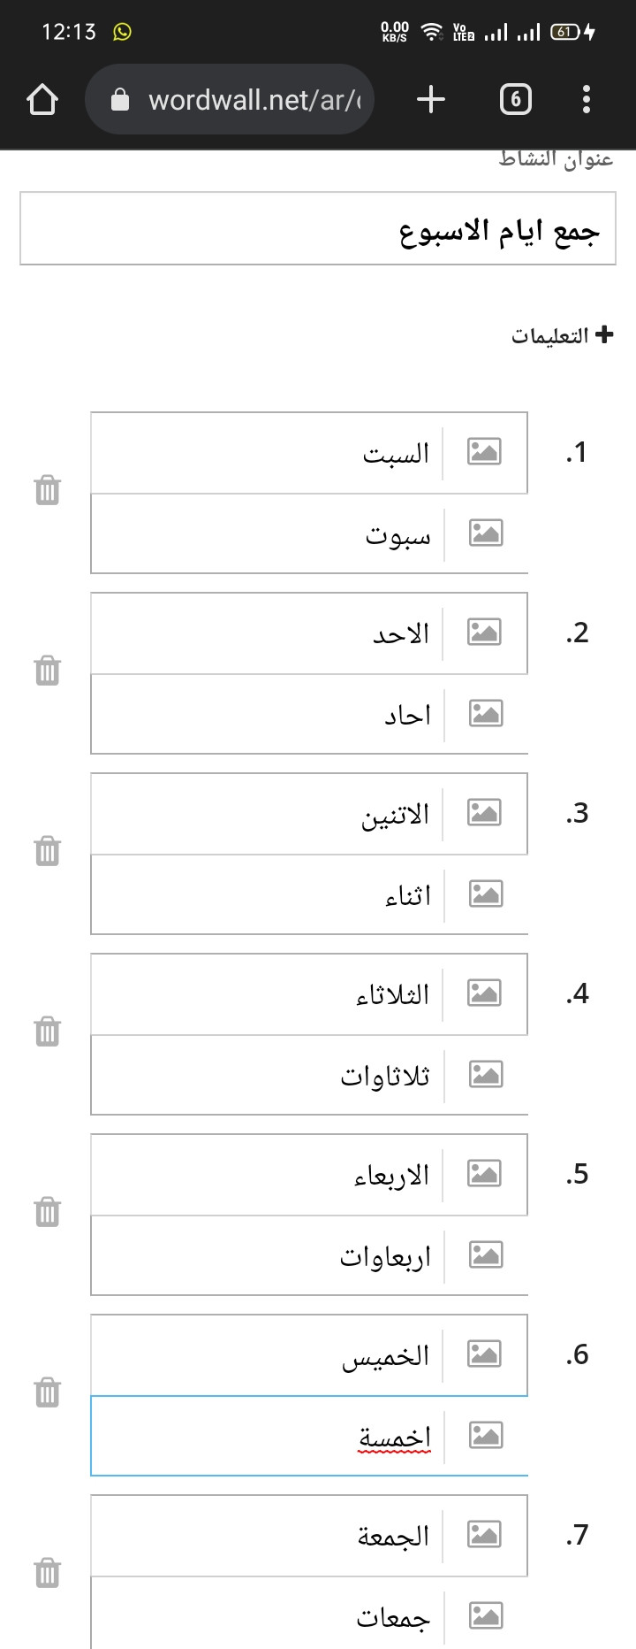Viewport: 636px width, 1649px height.
Task: Insert image next to اخمسة
Action: 485,1436
